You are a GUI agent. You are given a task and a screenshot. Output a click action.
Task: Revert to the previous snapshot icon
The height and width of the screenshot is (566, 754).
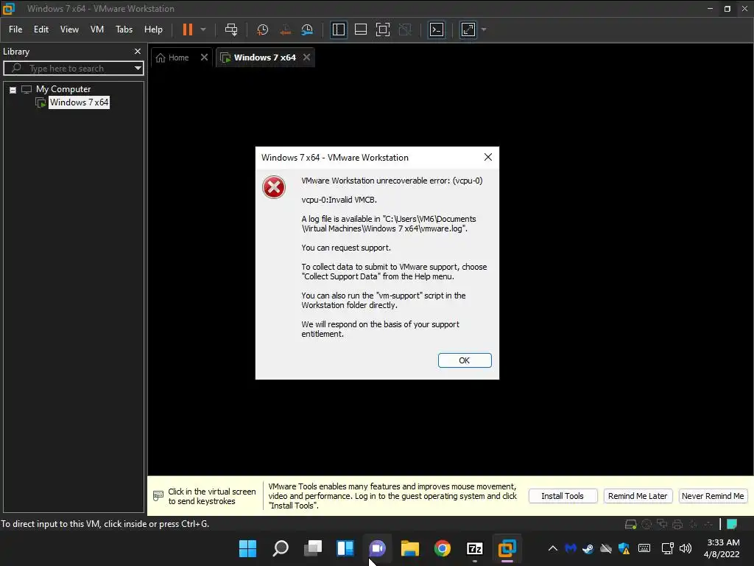pos(285,29)
